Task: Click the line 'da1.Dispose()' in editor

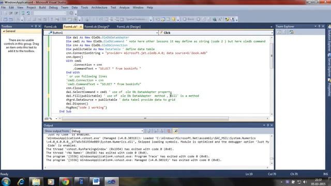Action: pyautogui.click(x=77, y=103)
